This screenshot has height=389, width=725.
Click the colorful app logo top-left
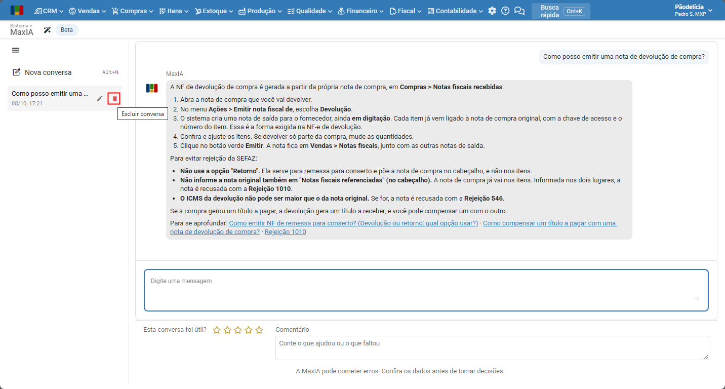tap(17, 11)
